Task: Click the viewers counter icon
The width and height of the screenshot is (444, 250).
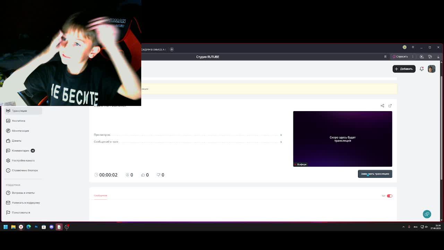Action: (127, 175)
